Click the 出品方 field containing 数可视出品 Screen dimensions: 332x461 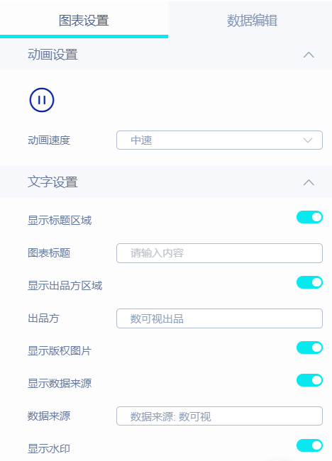pos(219,318)
